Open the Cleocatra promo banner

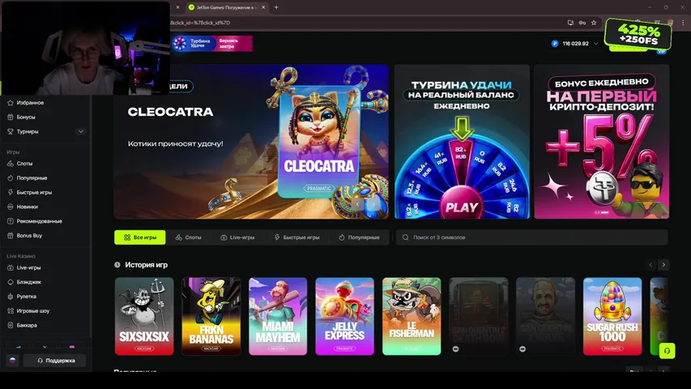coord(251,142)
